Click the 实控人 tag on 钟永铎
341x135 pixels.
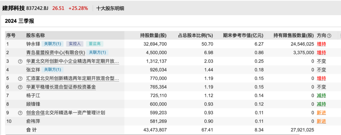click(x=75, y=44)
